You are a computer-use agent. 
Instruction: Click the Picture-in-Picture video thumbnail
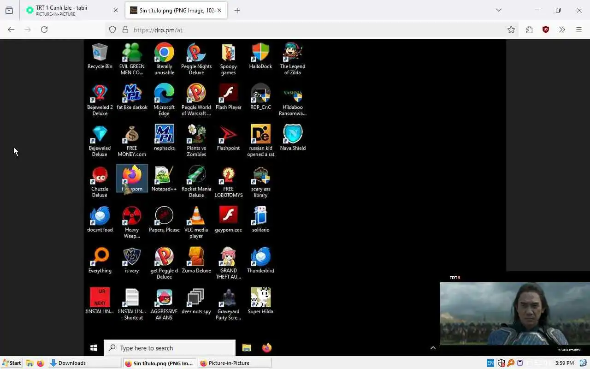point(515,314)
